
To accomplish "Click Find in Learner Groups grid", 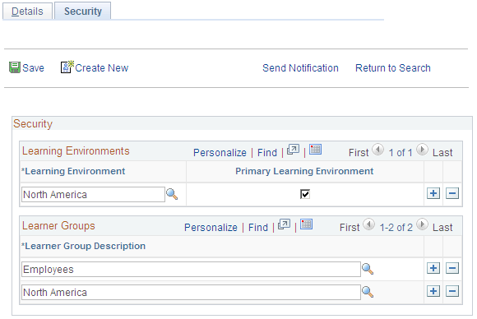I will pyautogui.click(x=258, y=227).
